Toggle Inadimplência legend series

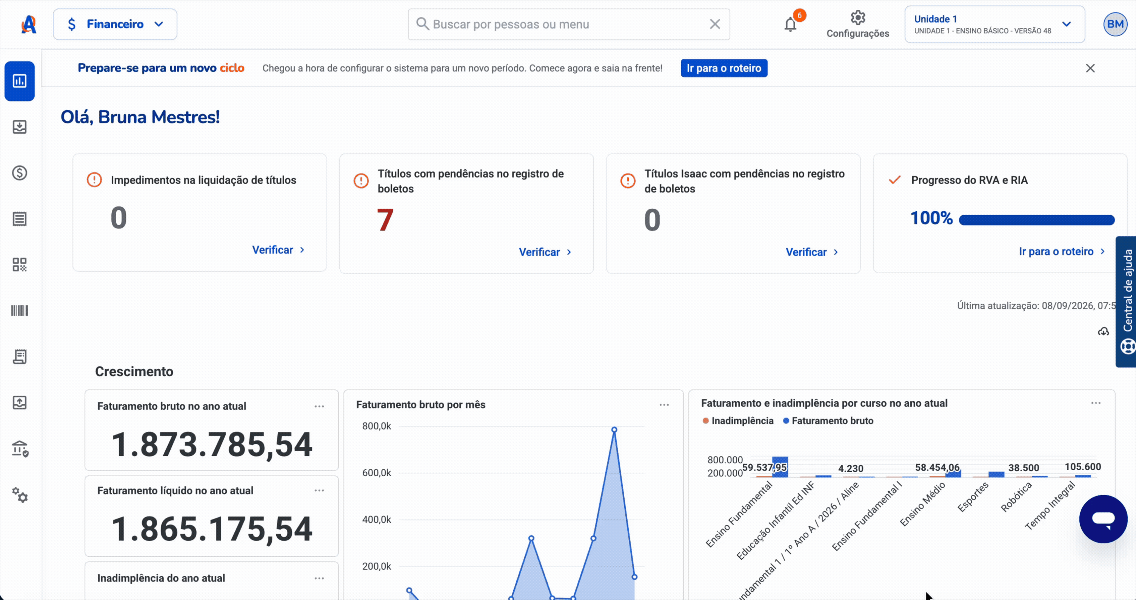point(738,421)
